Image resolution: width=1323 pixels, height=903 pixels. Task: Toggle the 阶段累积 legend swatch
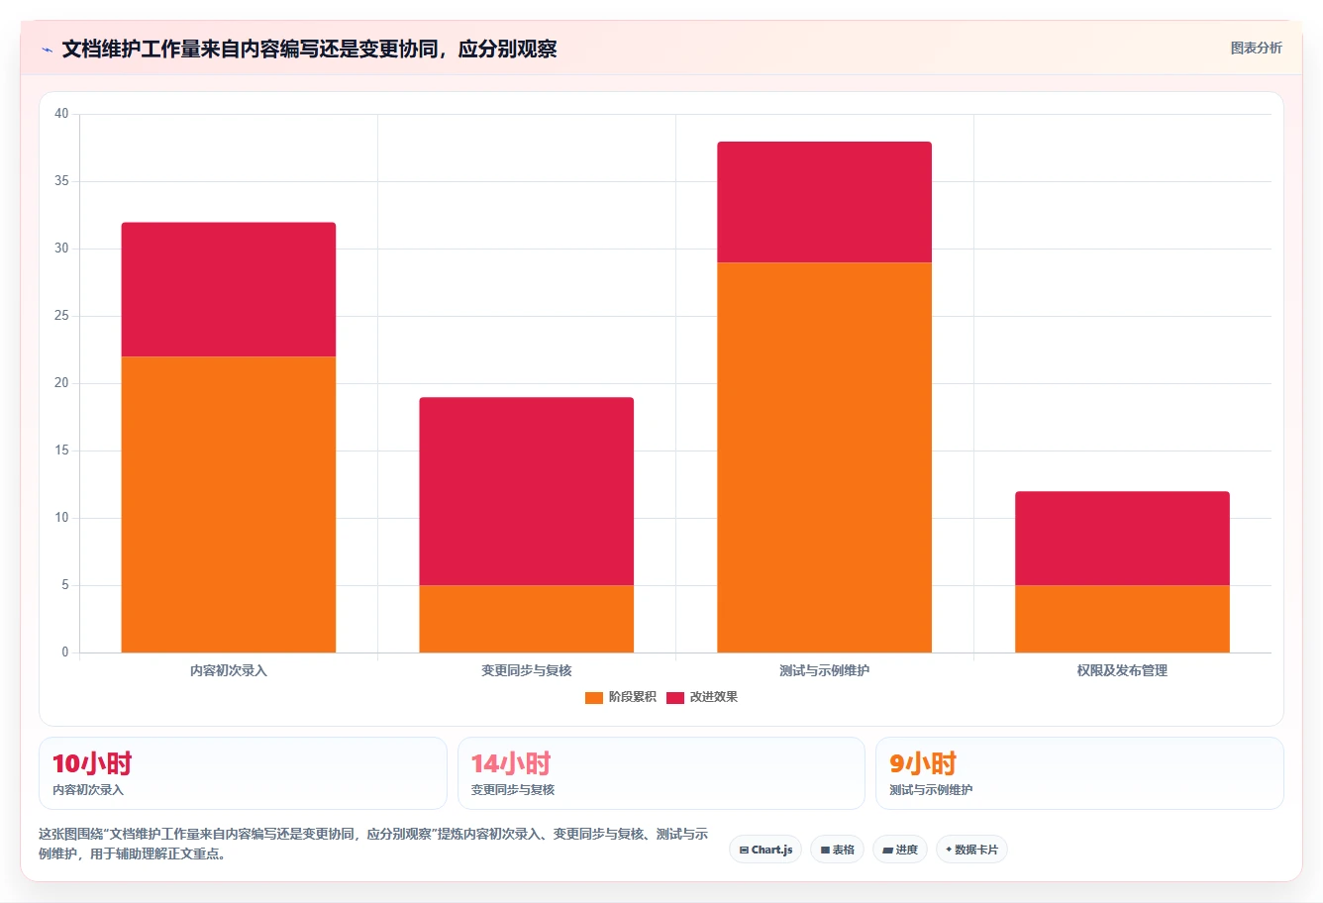(x=594, y=698)
